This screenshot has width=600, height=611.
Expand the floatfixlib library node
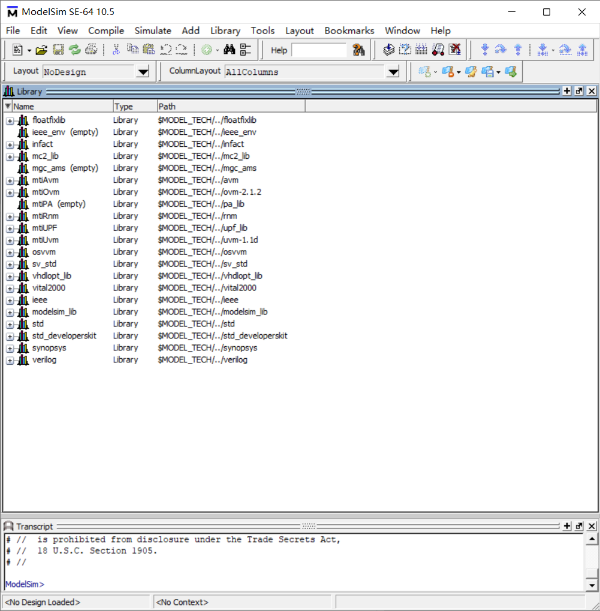[x=10, y=121]
